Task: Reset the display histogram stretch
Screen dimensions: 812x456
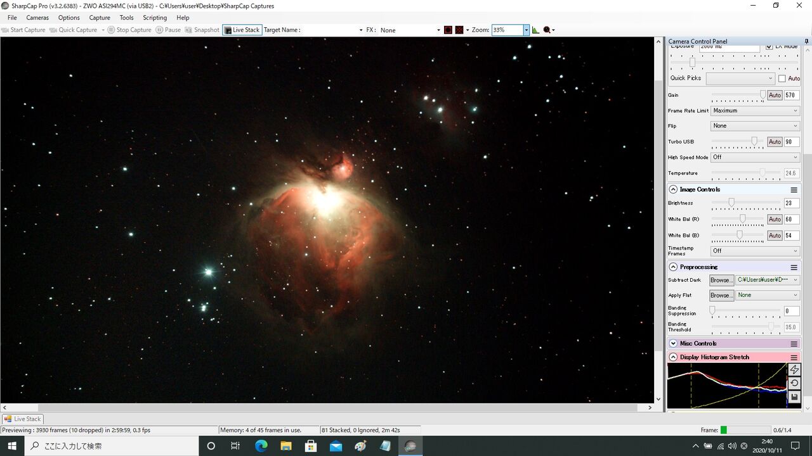Action: [794, 384]
